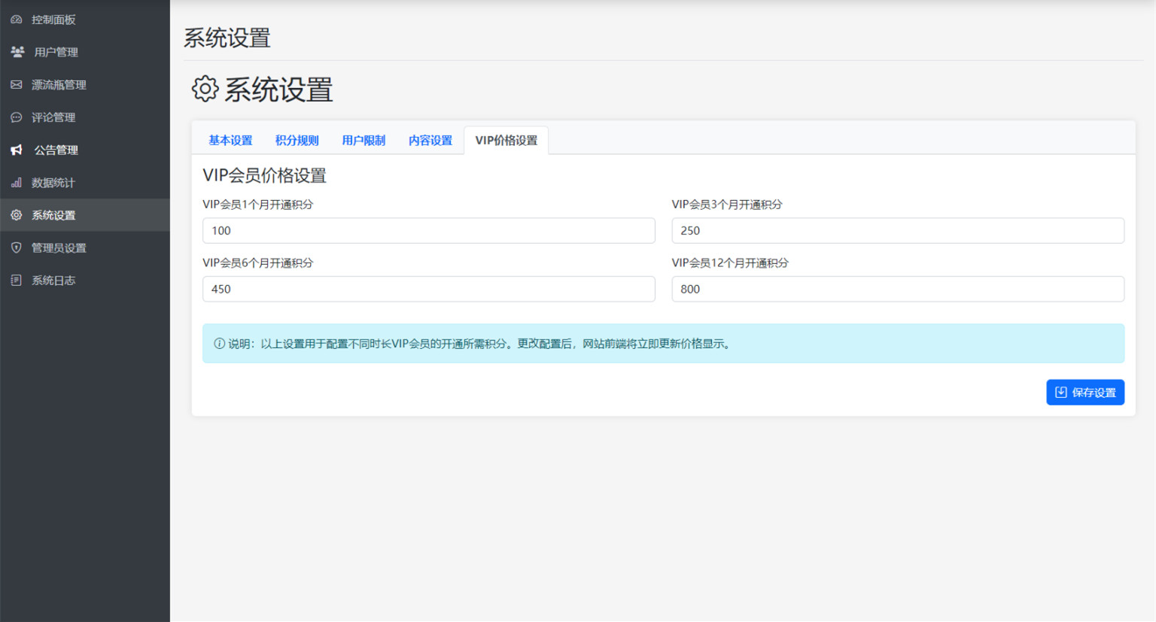This screenshot has height=622, width=1156.
Task: Click the chat bubble icon for 评论管理
Action: [x=17, y=117]
